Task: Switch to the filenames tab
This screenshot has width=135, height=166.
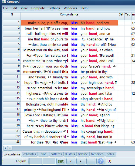Action: pyautogui.click(x=97, y=154)
